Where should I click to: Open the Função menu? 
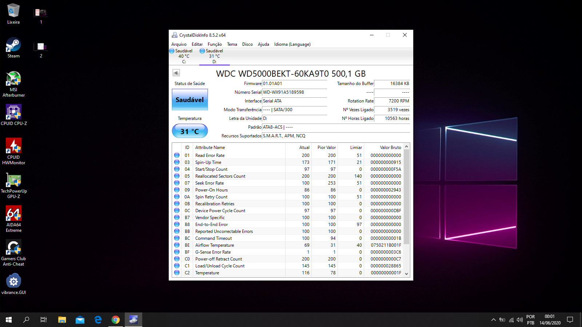(215, 44)
